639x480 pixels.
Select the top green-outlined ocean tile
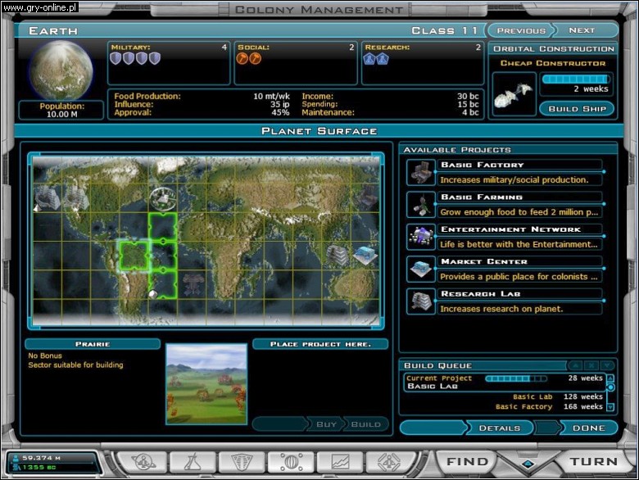click(x=162, y=227)
